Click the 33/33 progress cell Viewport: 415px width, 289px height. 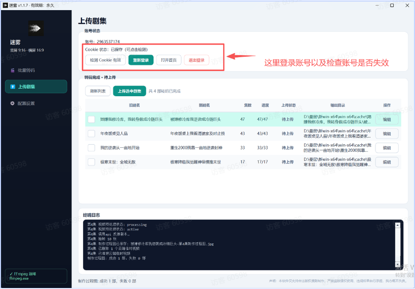262,148
